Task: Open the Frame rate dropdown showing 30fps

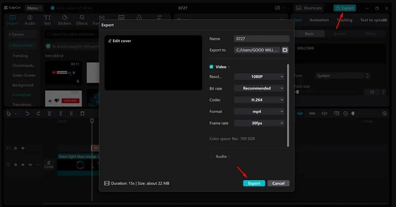Action: click(x=259, y=123)
